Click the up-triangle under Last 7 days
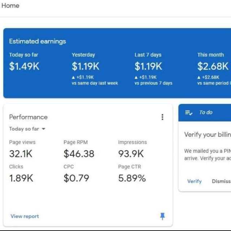The image size is (231, 231). 136,77
